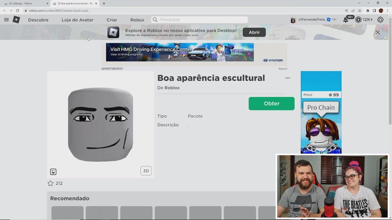Open Loja do Avatar

(x=77, y=20)
